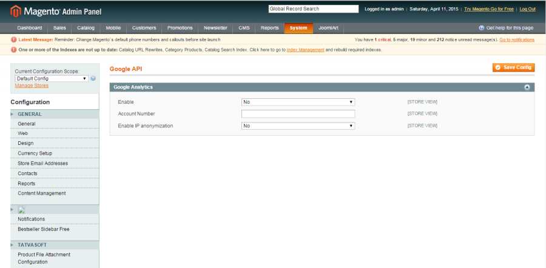Viewport: 546px width, 268px height.
Task: Click the Latest Message warning icon
Action: [x=14, y=39]
